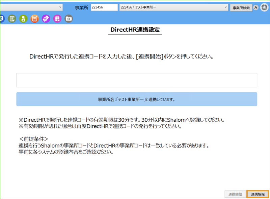Click the gray camera folder icon
This screenshot has height=199, width=270.
pos(69,18)
